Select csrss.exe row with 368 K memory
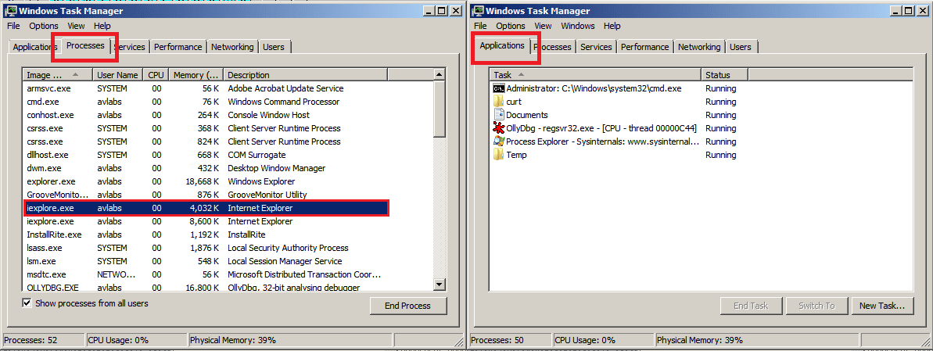The height and width of the screenshot is (351, 933). pyautogui.click(x=206, y=128)
